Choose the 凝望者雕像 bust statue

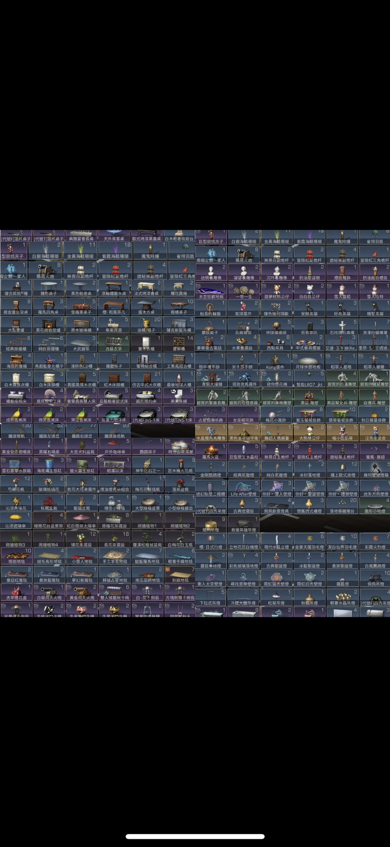pos(243,273)
